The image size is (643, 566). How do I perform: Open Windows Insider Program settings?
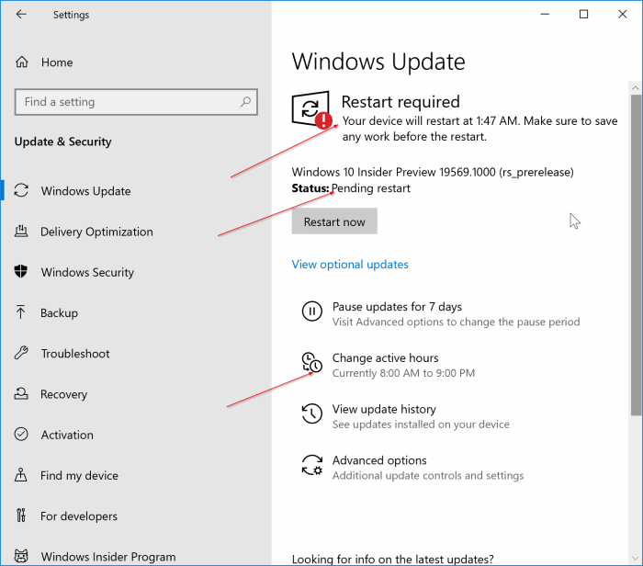coord(108,557)
